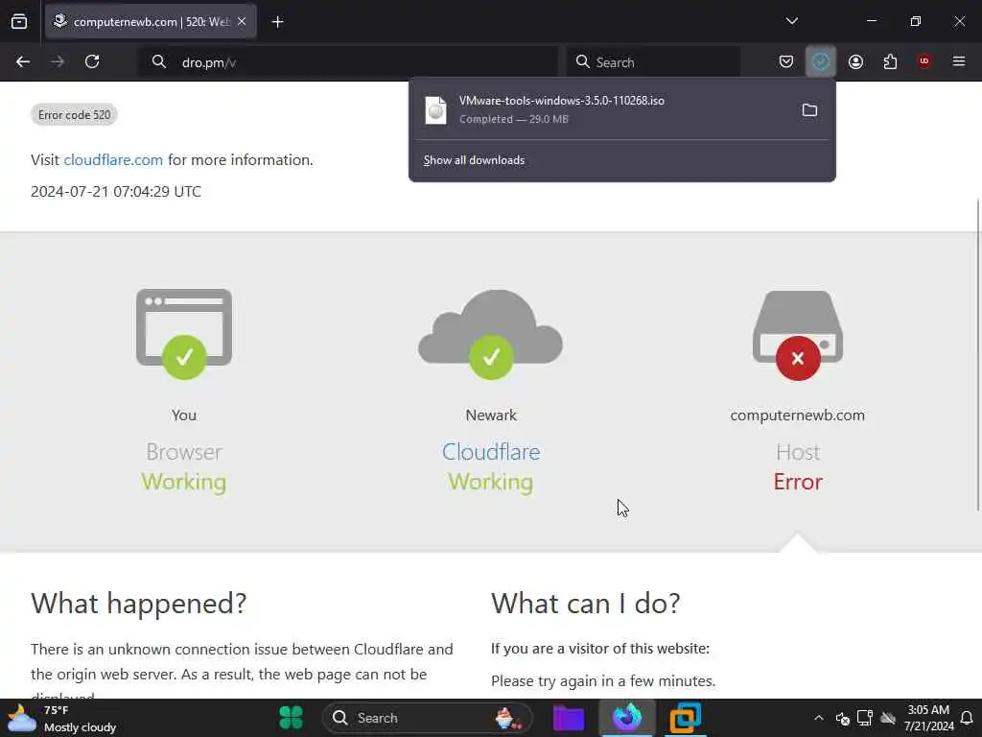Click the Newark location label
Image resolution: width=982 pixels, height=737 pixels.
pyautogui.click(x=491, y=415)
